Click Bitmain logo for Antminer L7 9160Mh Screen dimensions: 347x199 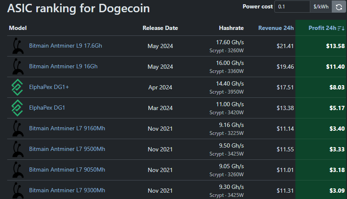17,129
